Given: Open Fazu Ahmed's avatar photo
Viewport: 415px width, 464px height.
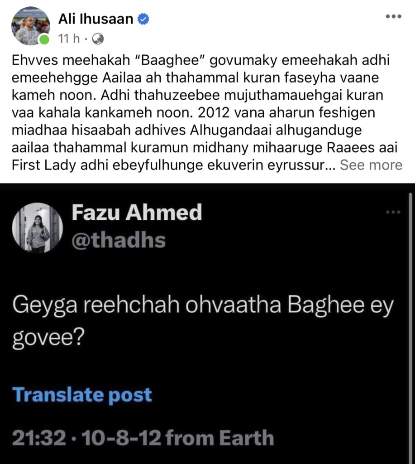Looking at the screenshot, I should 38,227.
